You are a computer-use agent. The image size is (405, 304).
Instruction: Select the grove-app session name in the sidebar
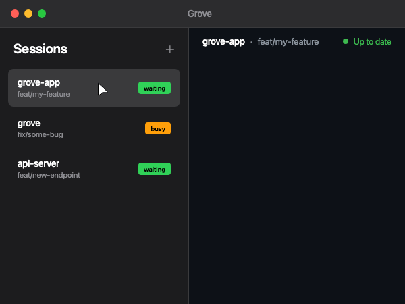(x=38, y=82)
